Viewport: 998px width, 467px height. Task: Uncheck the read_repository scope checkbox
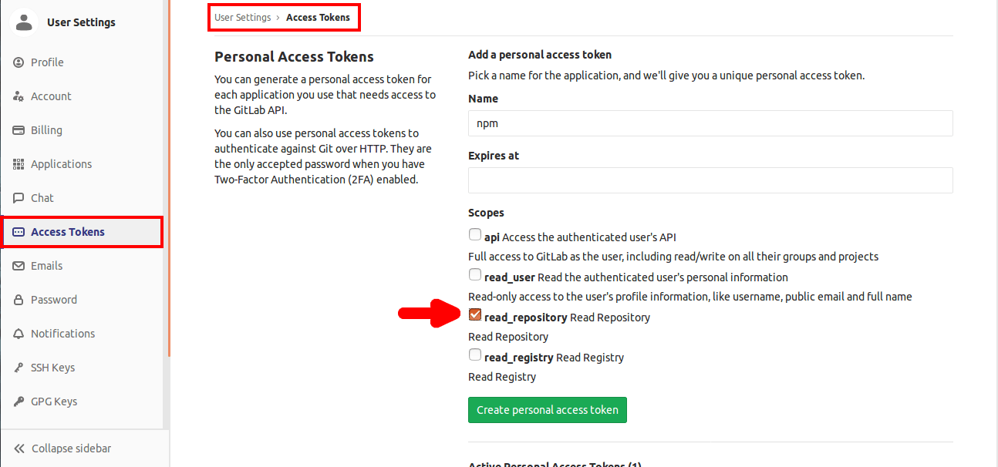click(475, 315)
